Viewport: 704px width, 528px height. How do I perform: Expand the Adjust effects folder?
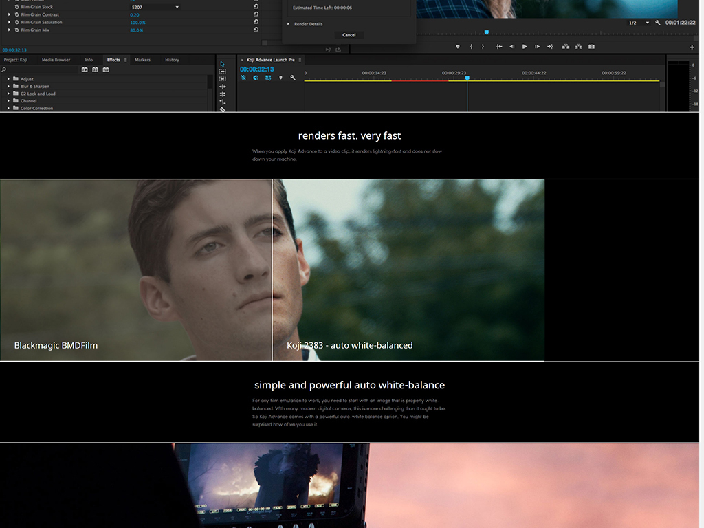(x=8, y=78)
